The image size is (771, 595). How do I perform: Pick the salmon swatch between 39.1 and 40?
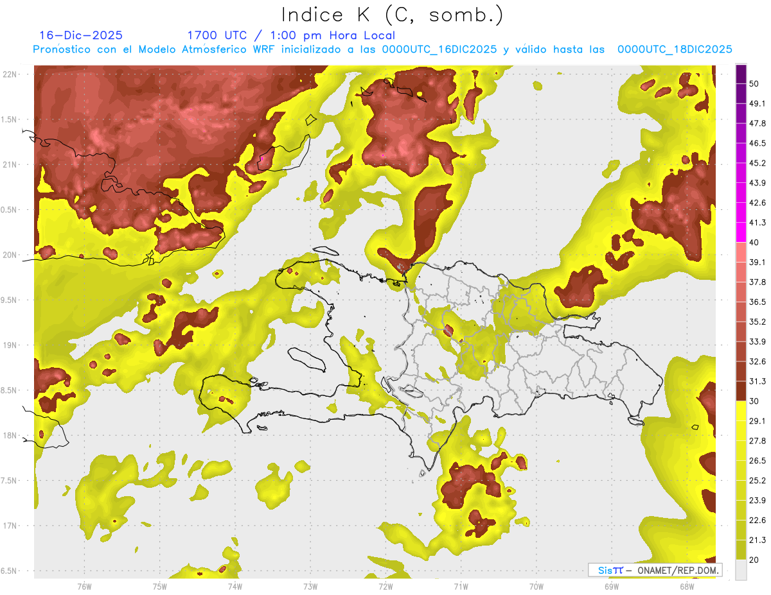(741, 252)
